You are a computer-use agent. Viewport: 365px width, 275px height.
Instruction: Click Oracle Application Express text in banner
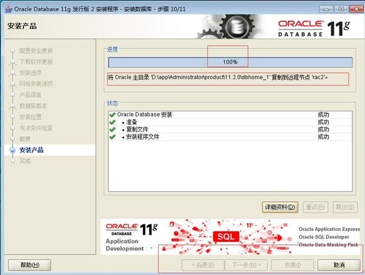point(329,229)
